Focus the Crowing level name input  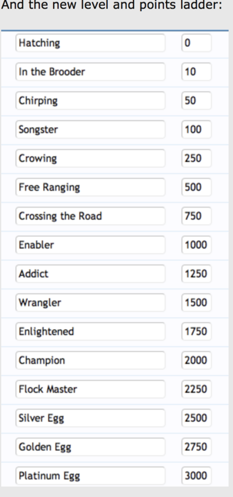(90, 158)
